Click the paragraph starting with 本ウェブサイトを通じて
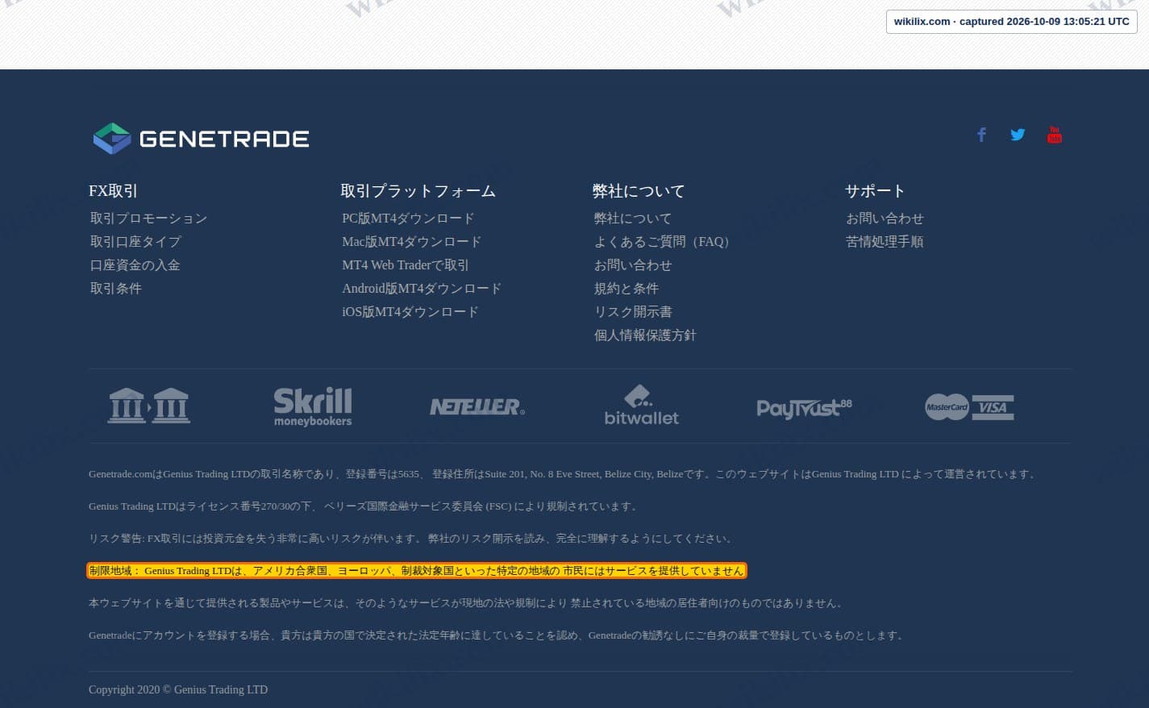1149x708 pixels. [467, 603]
